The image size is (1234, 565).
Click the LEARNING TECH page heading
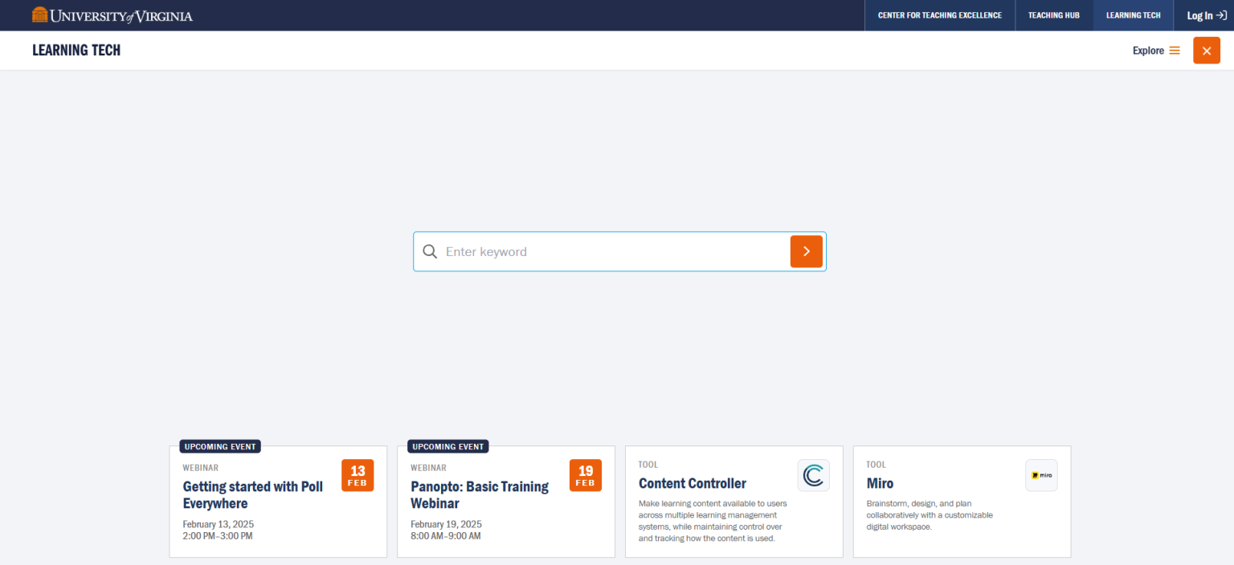[76, 50]
